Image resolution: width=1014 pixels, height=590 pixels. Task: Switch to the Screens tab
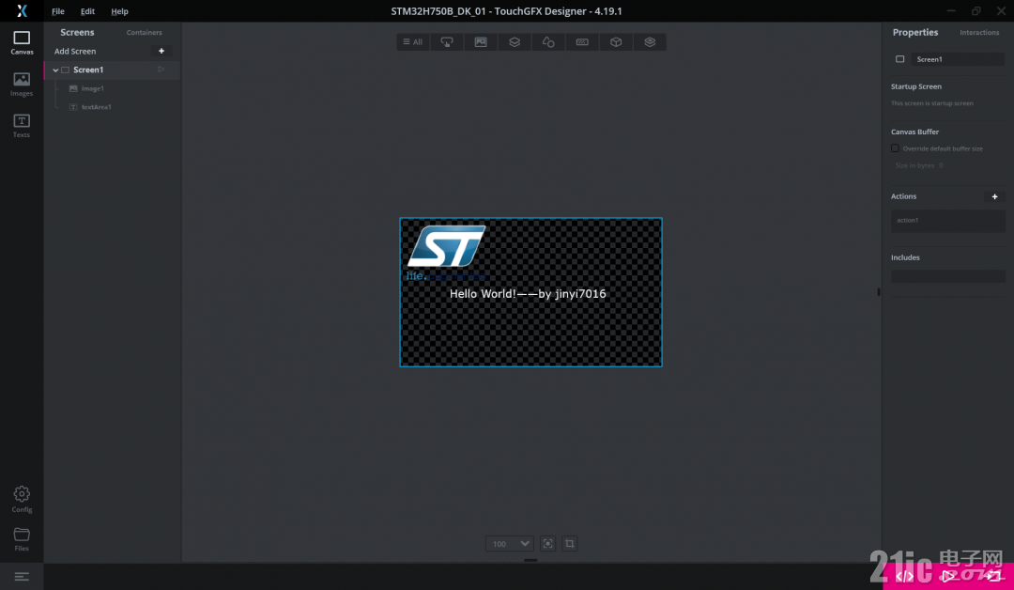point(77,32)
